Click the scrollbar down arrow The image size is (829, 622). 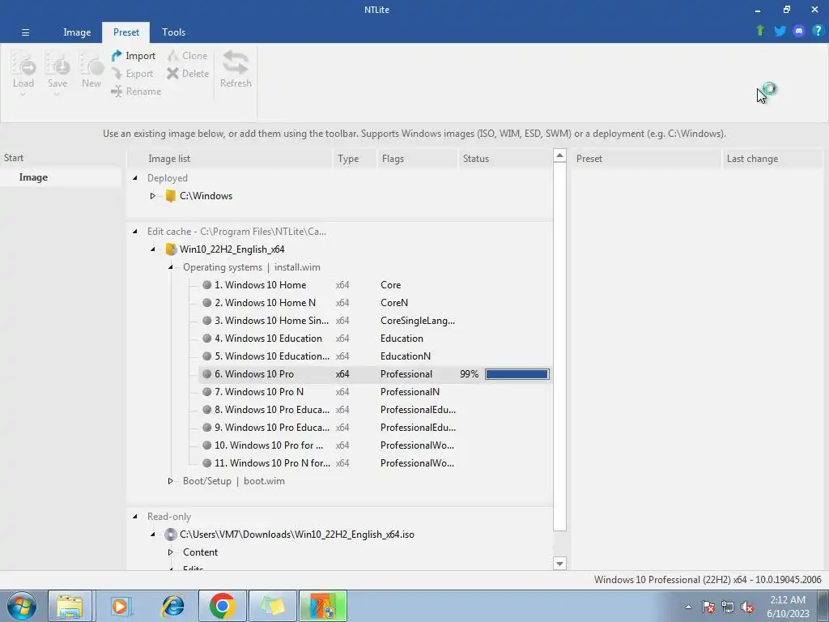pos(559,564)
